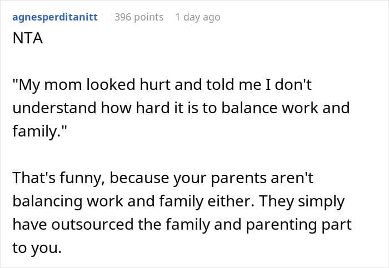This screenshot has width=389, height=268.
Task: Click the '1 day ago' timestamp
Action: click(198, 17)
